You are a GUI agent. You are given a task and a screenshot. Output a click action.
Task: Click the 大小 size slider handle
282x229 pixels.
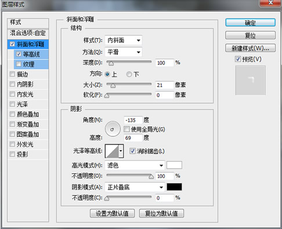113,86
